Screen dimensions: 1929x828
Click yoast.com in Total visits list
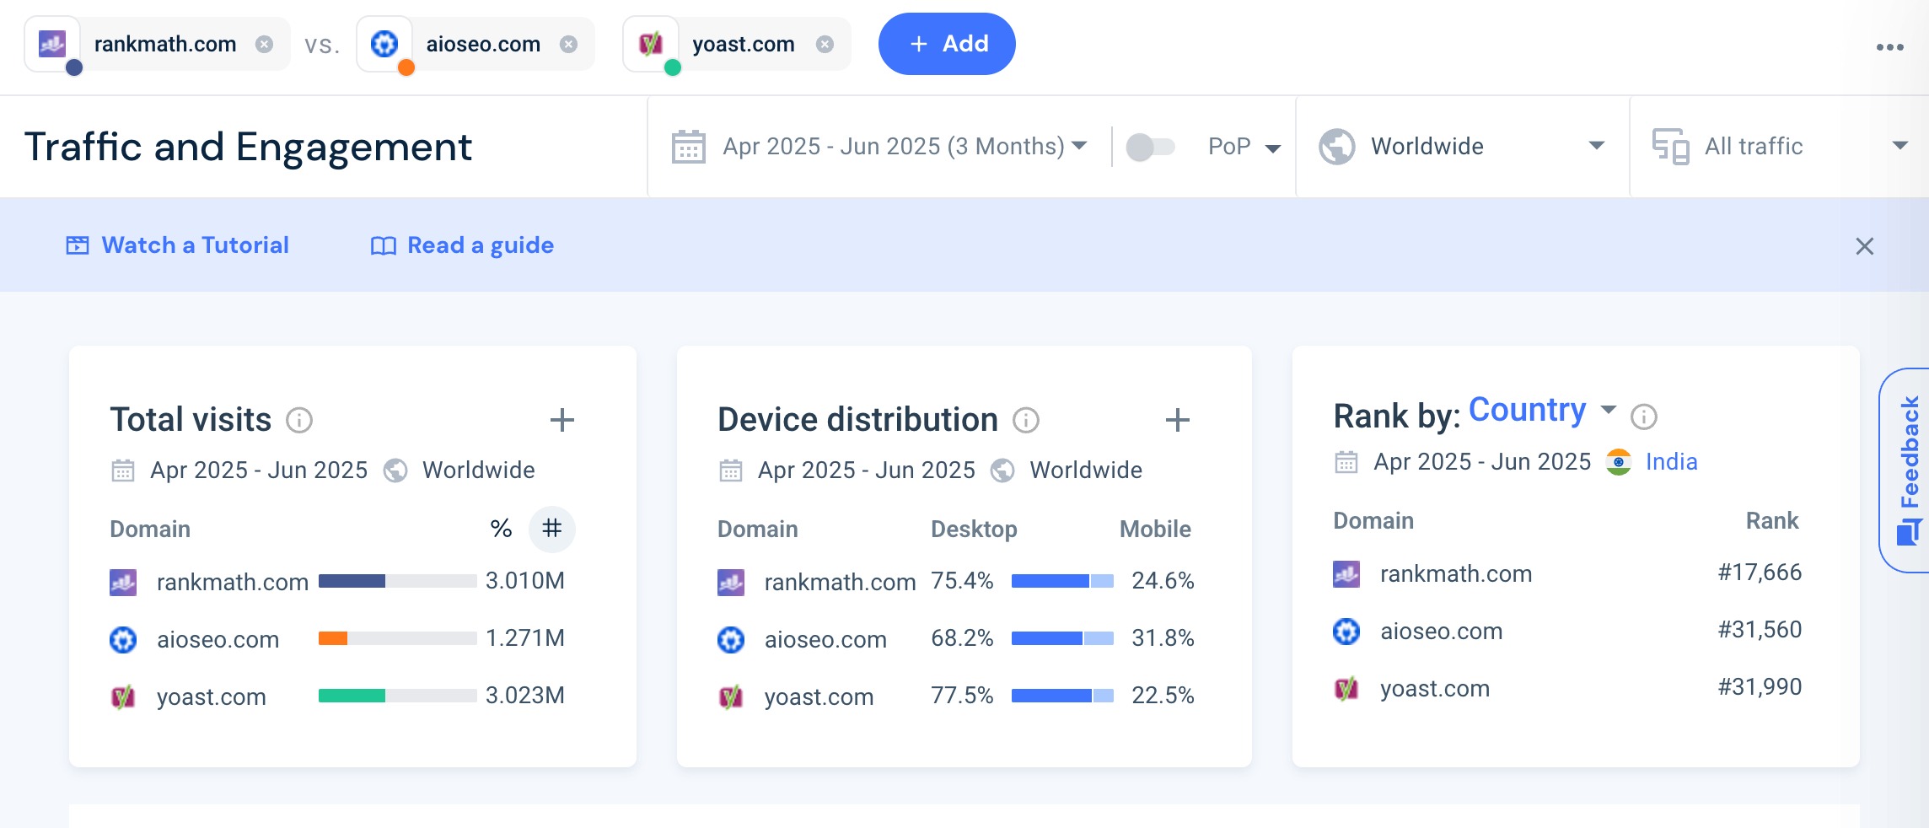click(x=212, y=696)
